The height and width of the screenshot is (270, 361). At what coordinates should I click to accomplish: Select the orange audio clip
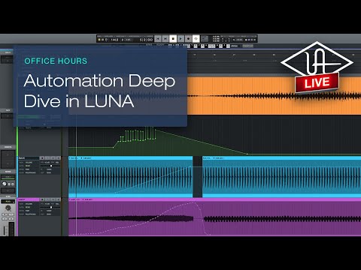click(x=274, y=96)
